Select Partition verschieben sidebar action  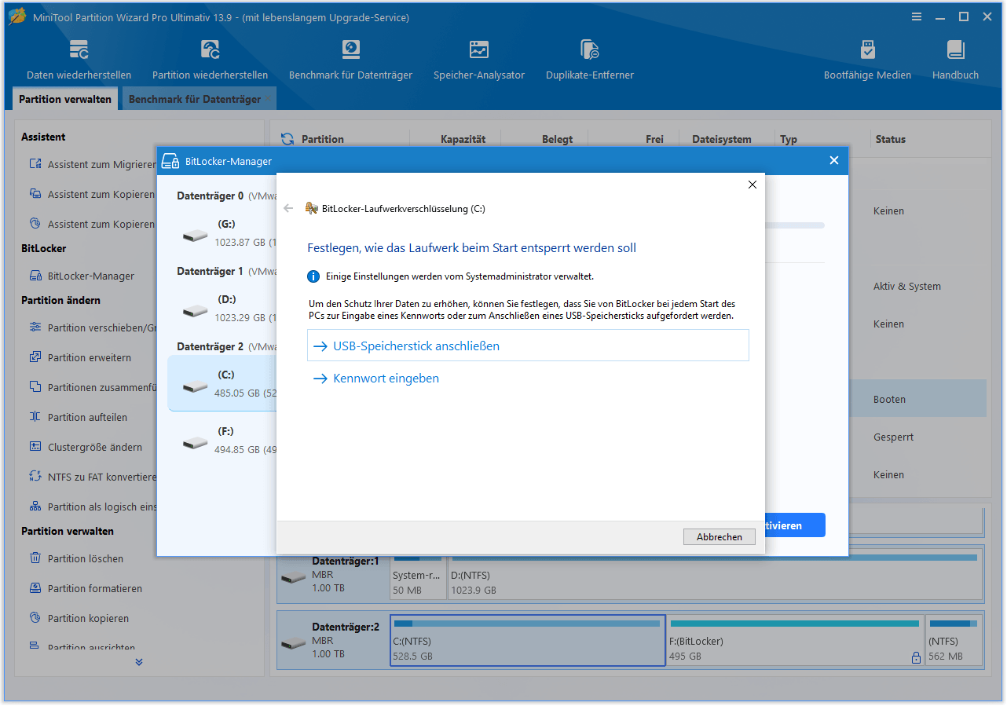(92, 327)
